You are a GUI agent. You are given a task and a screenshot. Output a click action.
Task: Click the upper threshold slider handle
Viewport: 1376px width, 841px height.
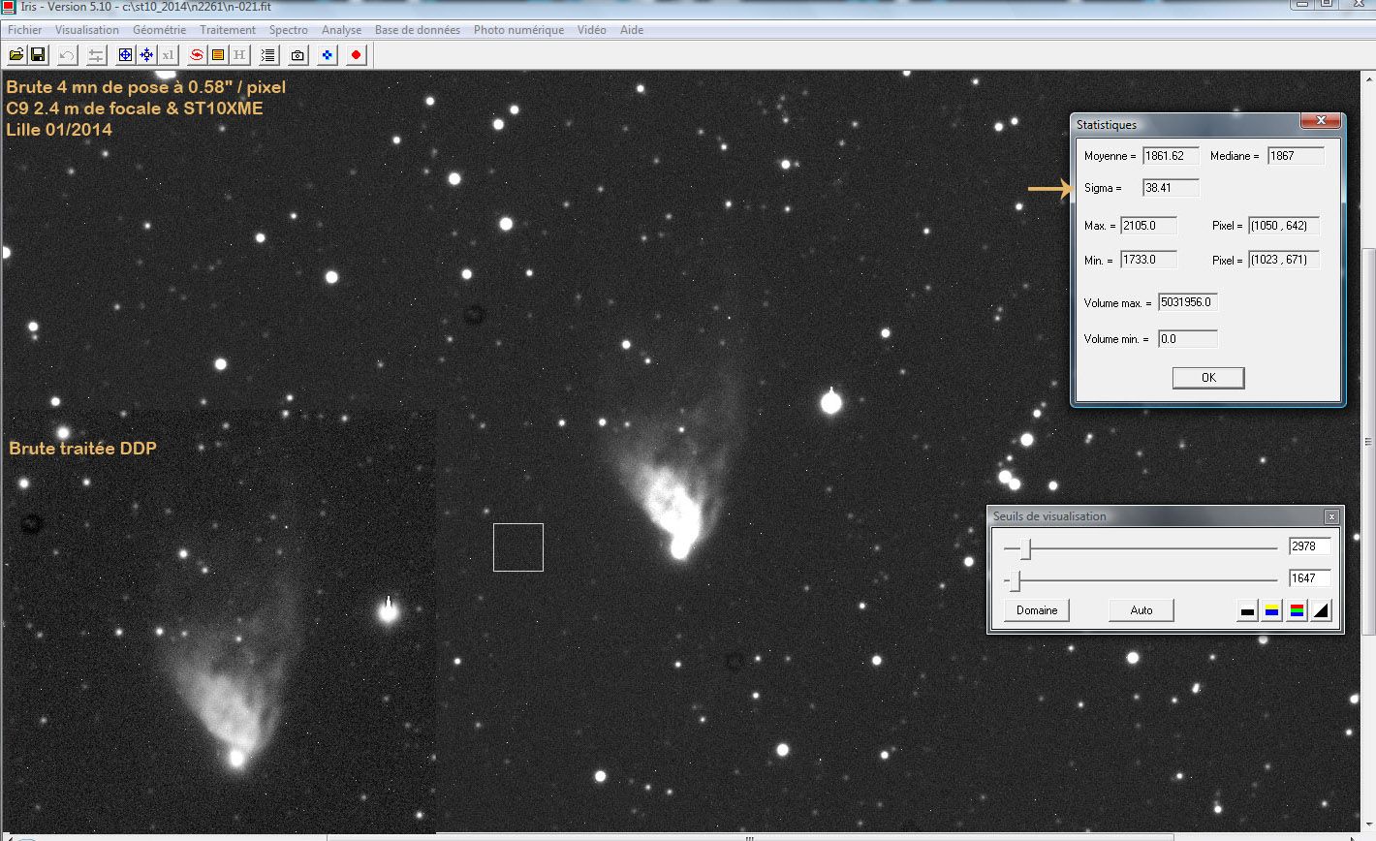click(1025, 549)
